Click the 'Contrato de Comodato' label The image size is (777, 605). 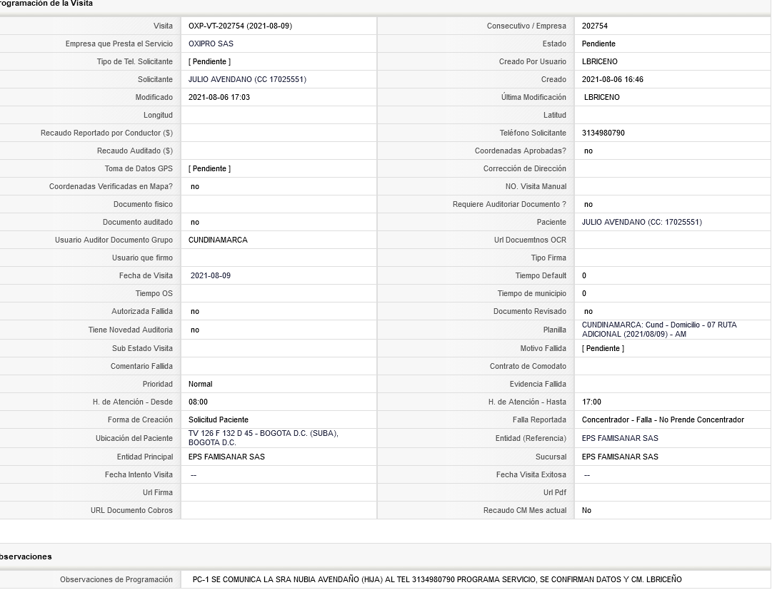click(x=528, y=366)
